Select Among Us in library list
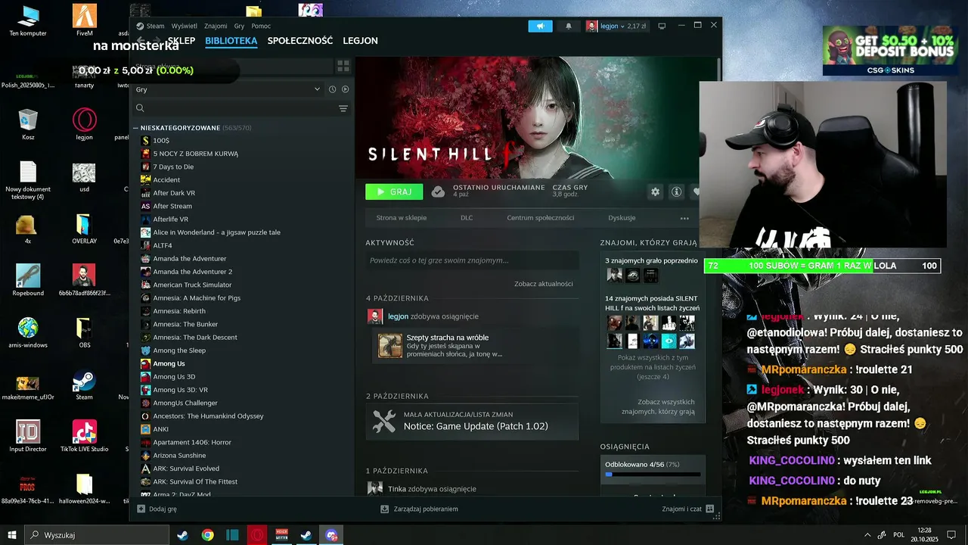The image size is (968, 545). point(169,363)
